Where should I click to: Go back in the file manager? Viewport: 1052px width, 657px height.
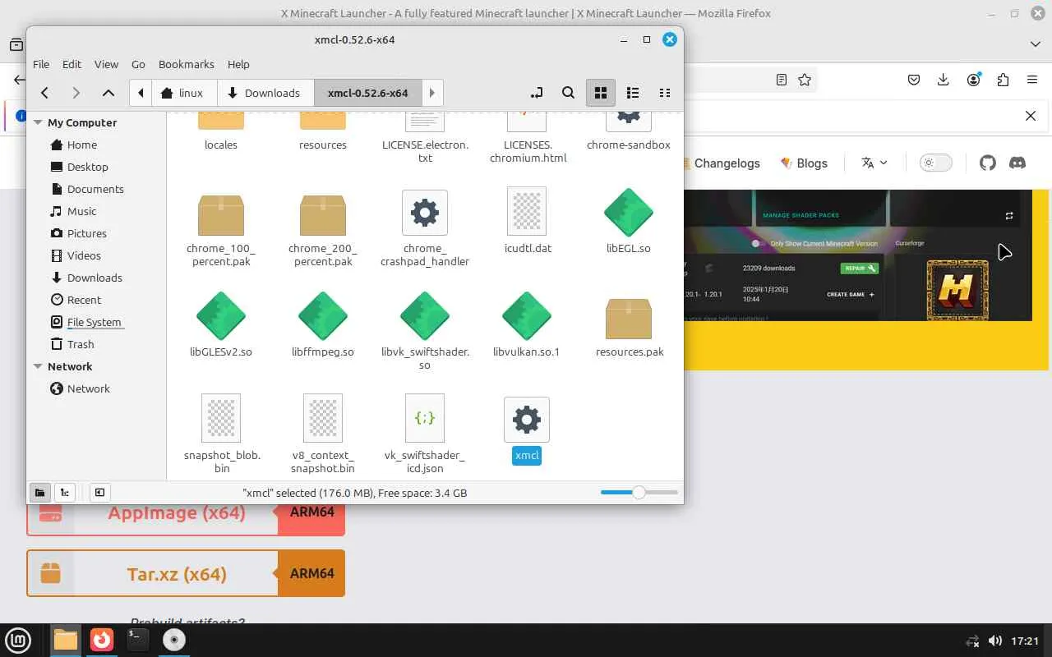click(x=45, y=93)
